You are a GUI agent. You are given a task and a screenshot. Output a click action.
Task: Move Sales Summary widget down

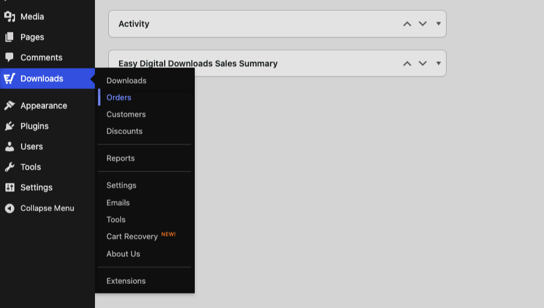coord(423,64)
